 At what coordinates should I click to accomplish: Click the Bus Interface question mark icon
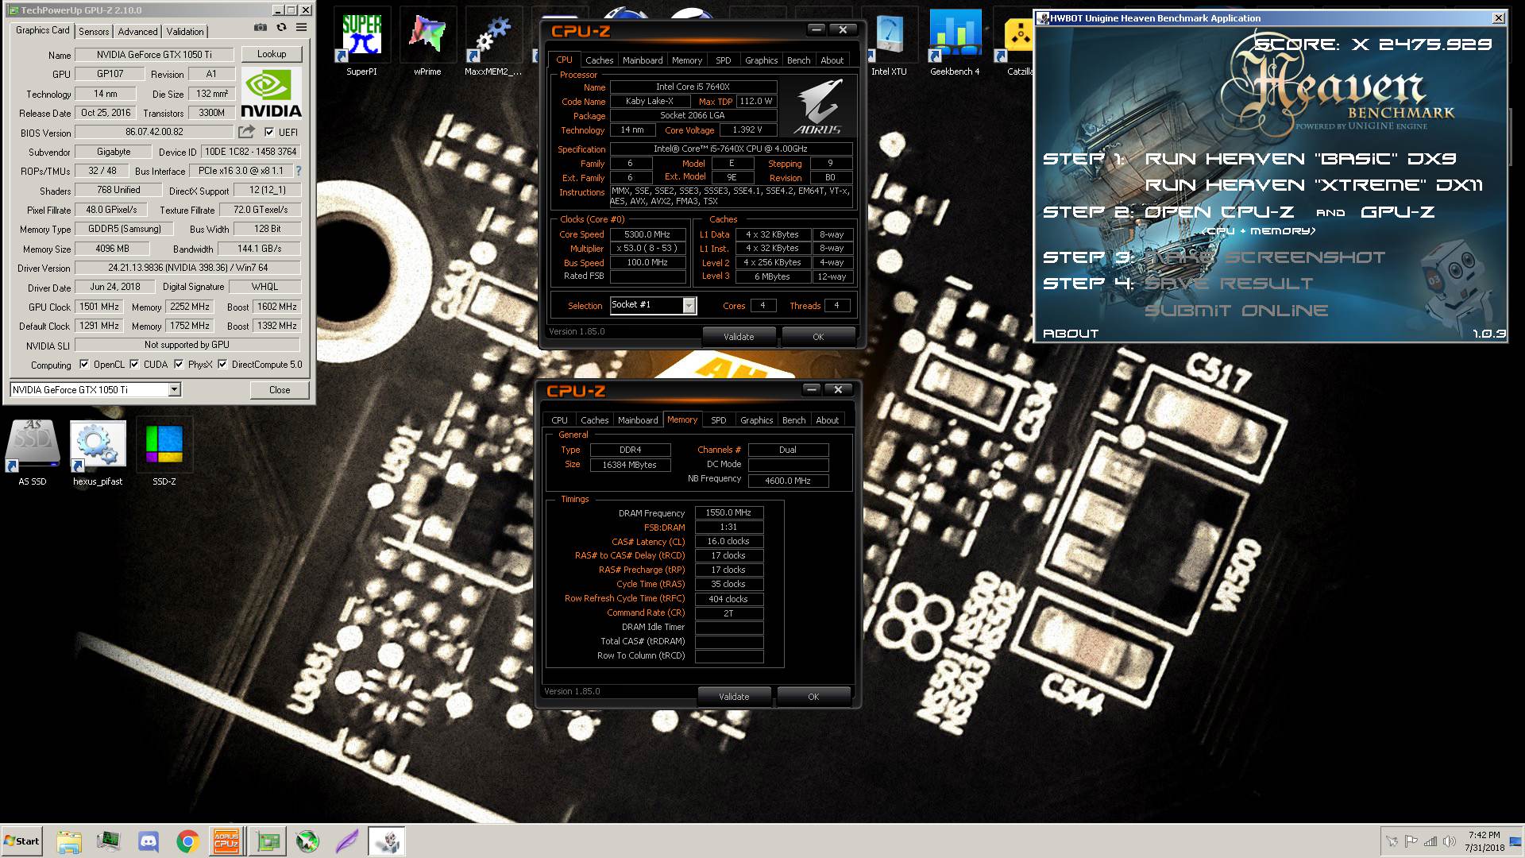coord(299,171)
